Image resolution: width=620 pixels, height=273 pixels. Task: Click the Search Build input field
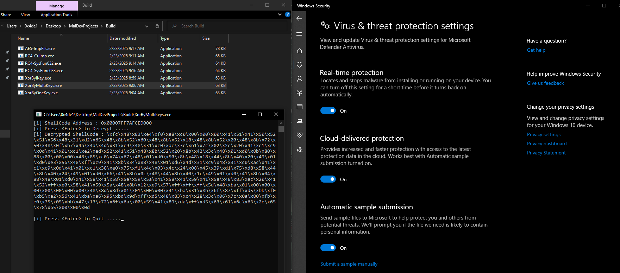[x=227, y=26]
